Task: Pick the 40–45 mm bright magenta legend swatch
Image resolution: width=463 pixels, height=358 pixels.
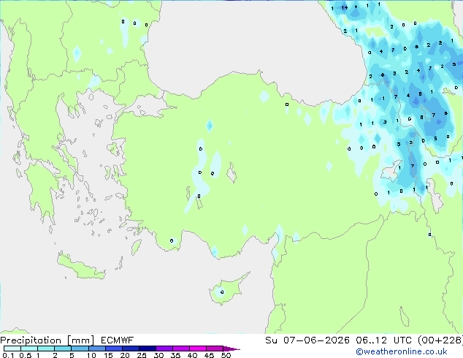Action: tap(198, 349)
